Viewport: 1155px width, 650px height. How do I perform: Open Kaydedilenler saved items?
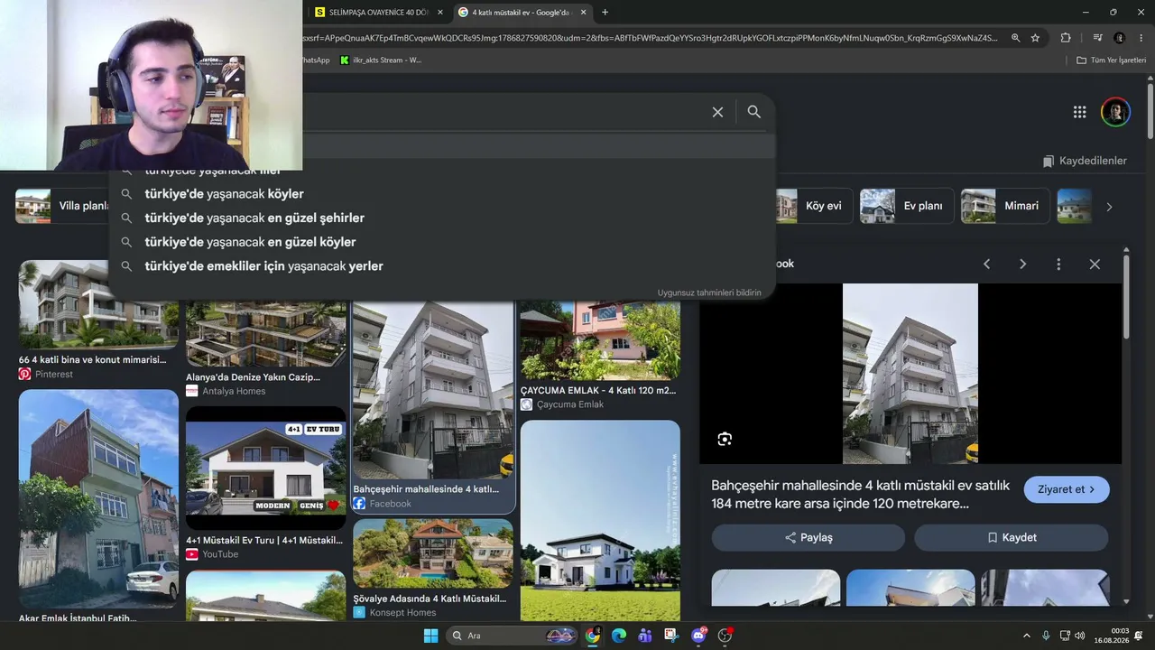pos(1085,161)
